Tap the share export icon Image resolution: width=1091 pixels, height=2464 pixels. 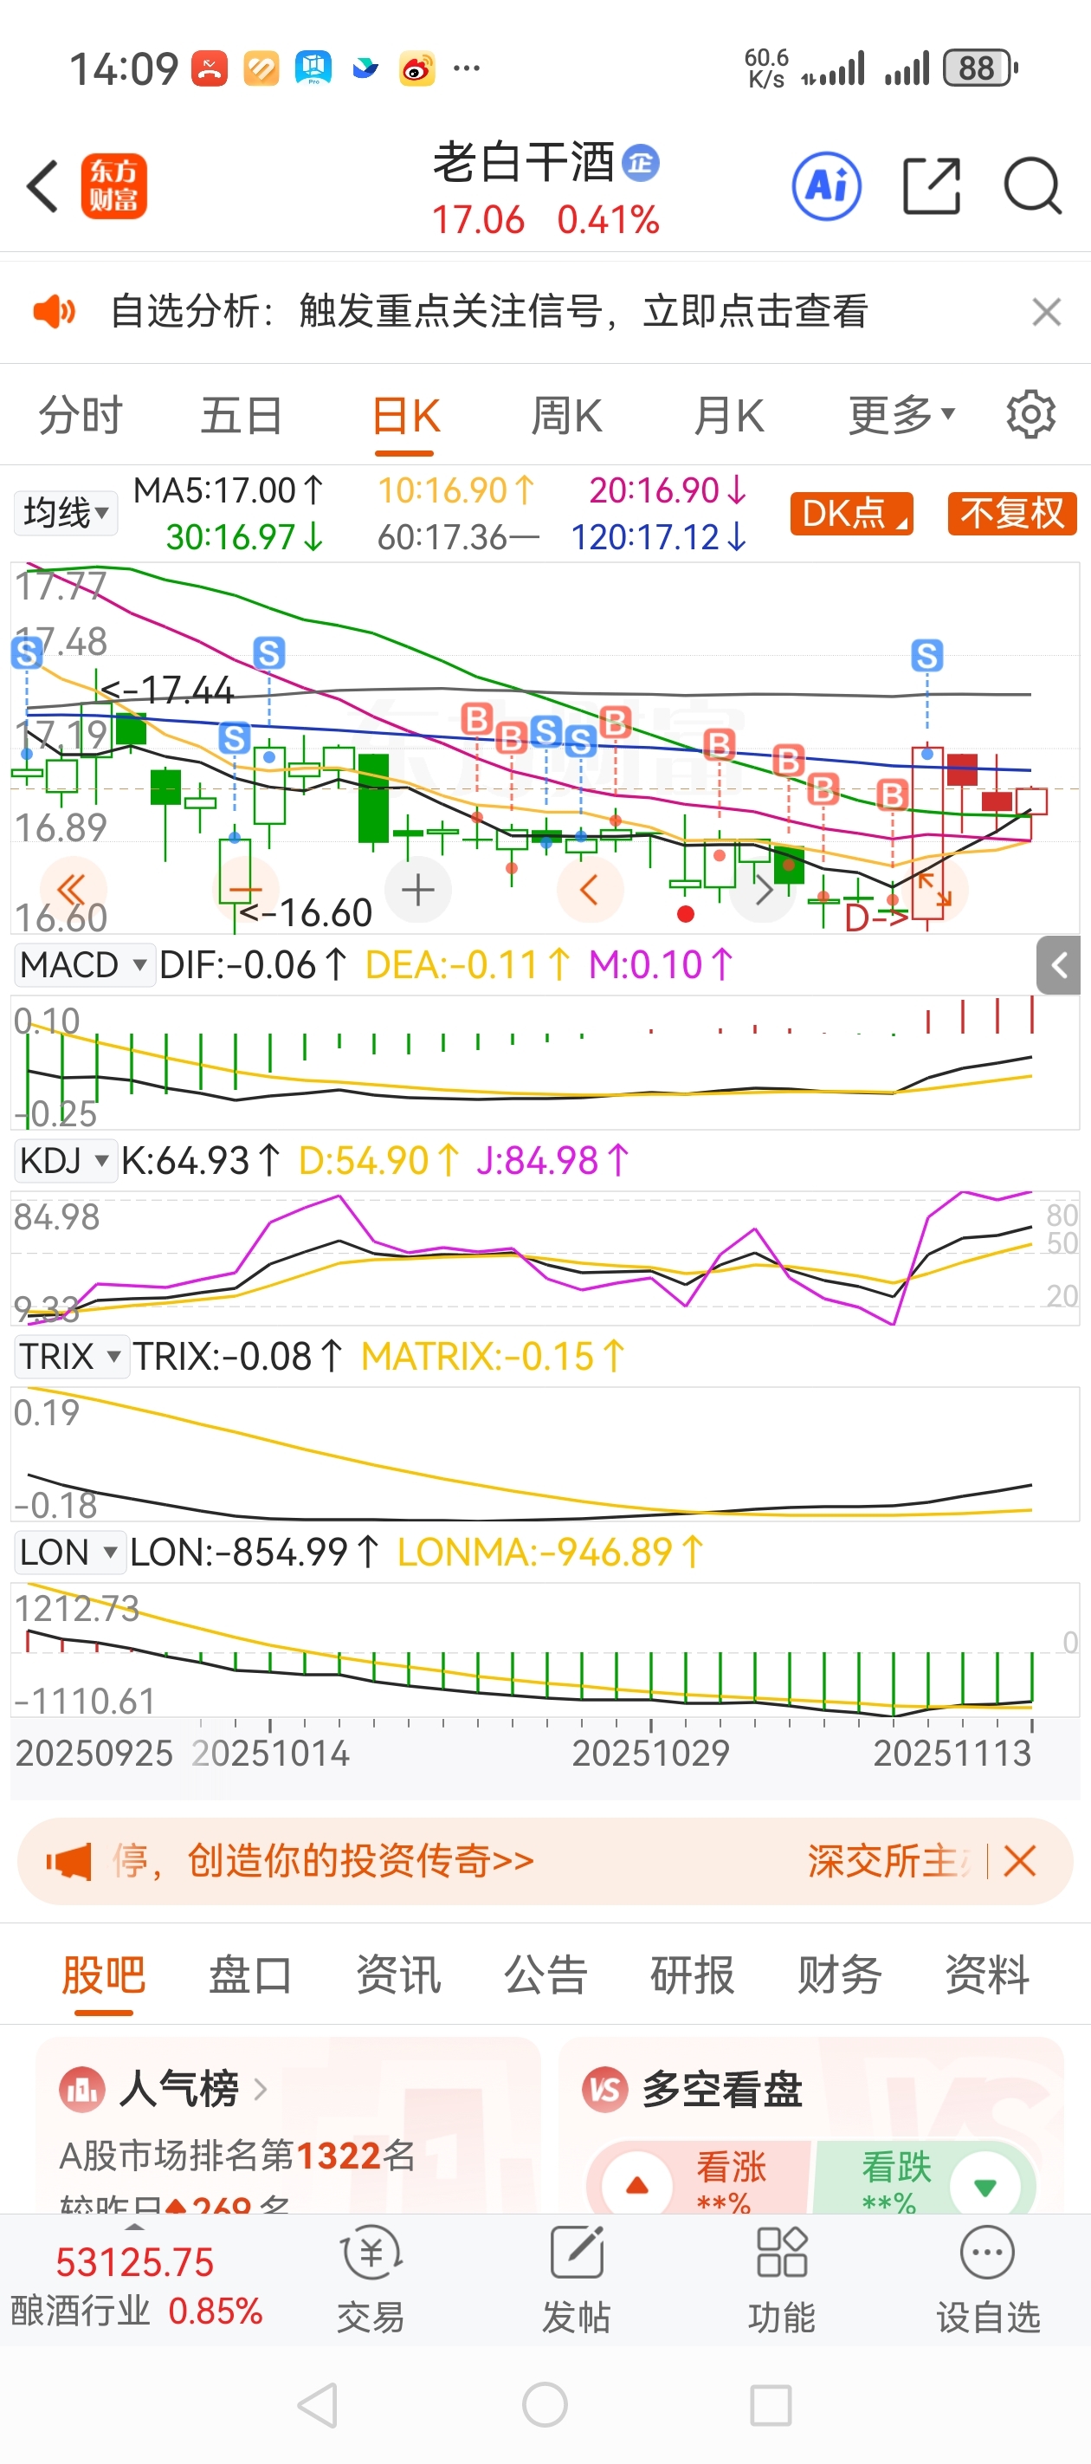click(932, 185)
